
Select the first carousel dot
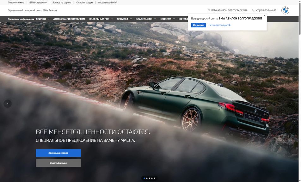click(x=144, y=178)
